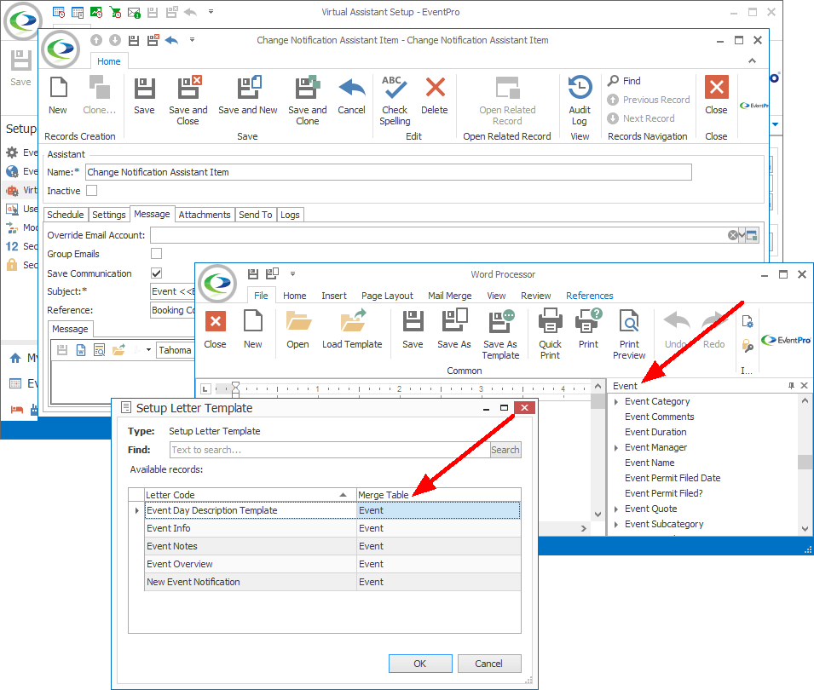Open the Override Email Account dropdown

click(742, 235)
